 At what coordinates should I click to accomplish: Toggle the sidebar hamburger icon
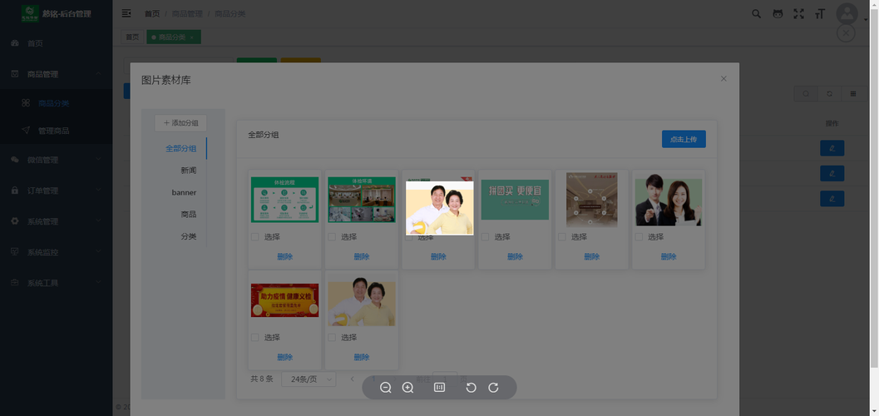[x=126, y=13]
